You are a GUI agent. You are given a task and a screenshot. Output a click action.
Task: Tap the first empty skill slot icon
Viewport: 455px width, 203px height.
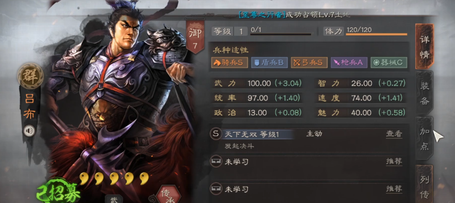(x=215, y=162)
